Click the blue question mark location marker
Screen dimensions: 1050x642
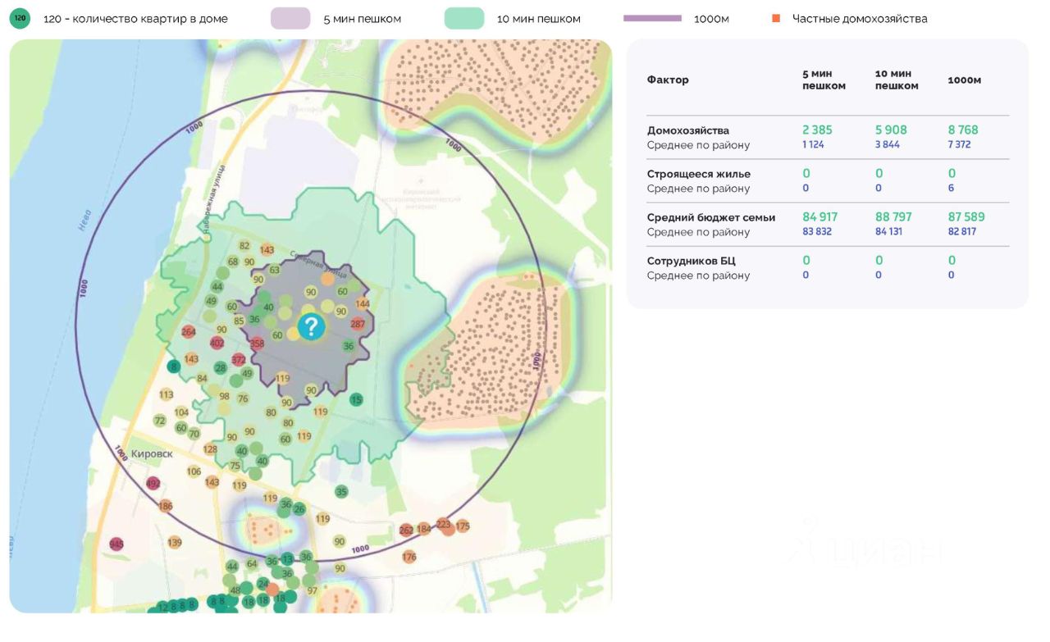click(x=311, y=327)
